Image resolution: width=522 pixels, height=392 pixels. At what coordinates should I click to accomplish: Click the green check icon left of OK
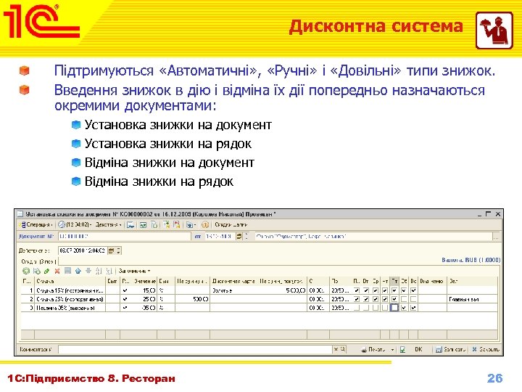click(x=402, y=349)
